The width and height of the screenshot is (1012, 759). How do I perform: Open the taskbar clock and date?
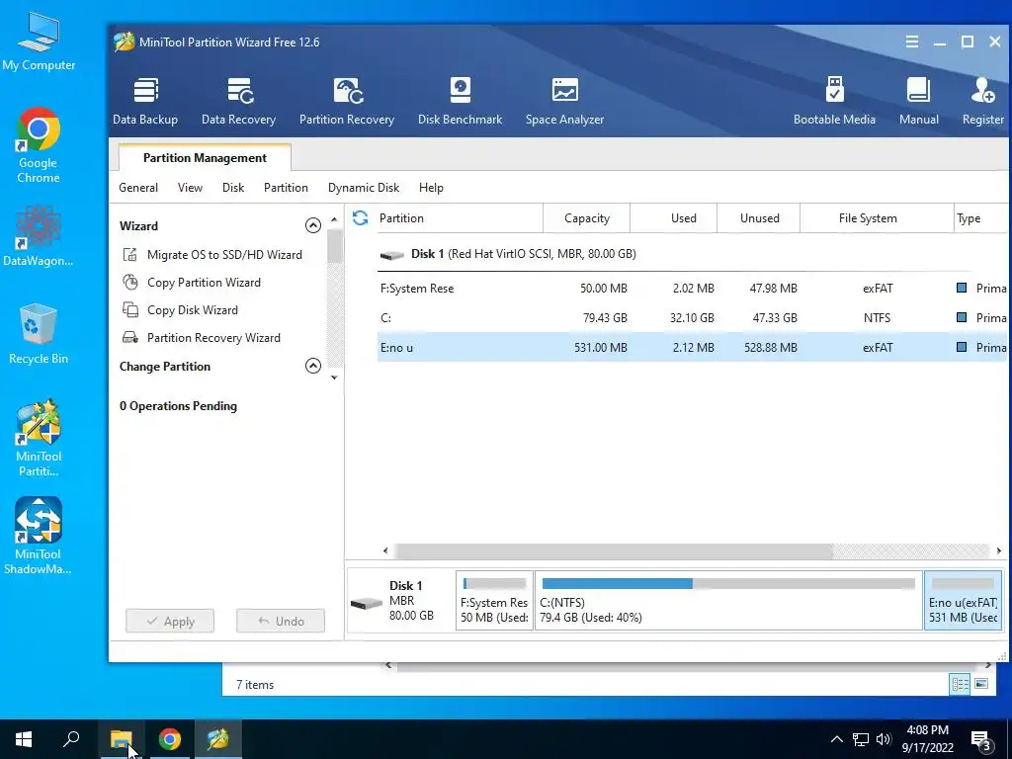(927, 739)
